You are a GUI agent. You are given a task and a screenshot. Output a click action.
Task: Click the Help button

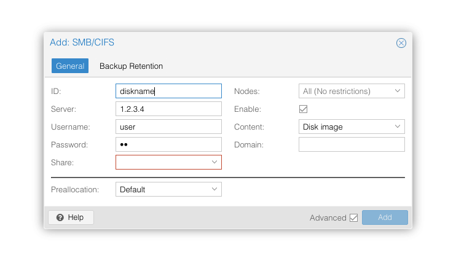tap(71, 217)
